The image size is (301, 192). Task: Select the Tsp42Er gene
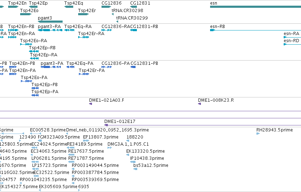[x=83, y=14]
